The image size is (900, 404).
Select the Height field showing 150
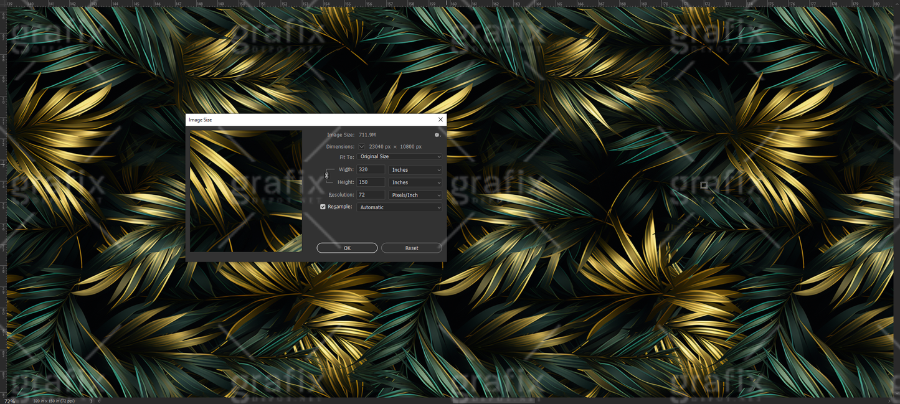[x=370, y=182]
